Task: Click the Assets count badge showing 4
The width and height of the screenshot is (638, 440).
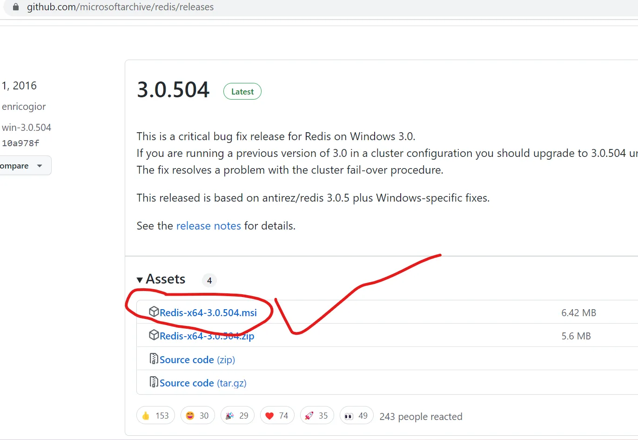Action: point(209,280)
